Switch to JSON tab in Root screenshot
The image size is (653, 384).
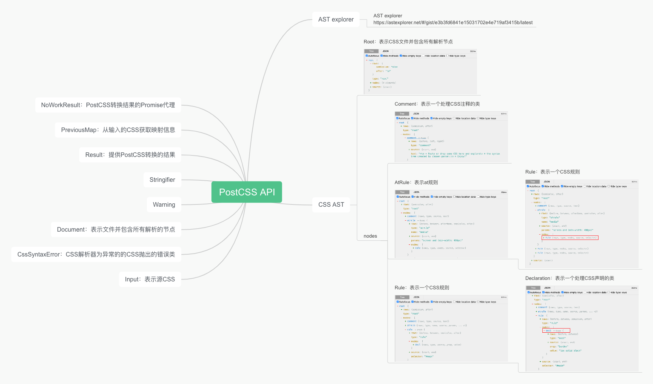(385, 51)
